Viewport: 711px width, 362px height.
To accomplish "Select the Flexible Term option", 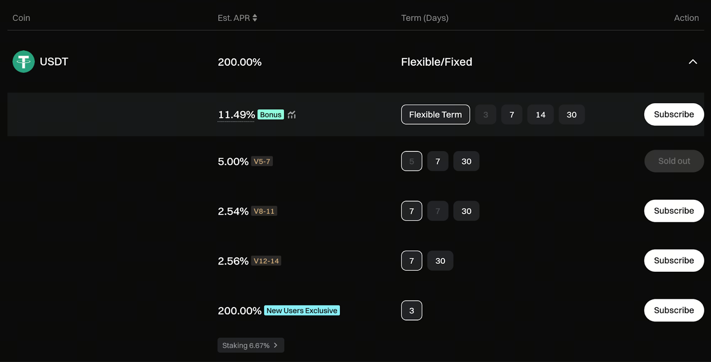I will coord(435,115).
